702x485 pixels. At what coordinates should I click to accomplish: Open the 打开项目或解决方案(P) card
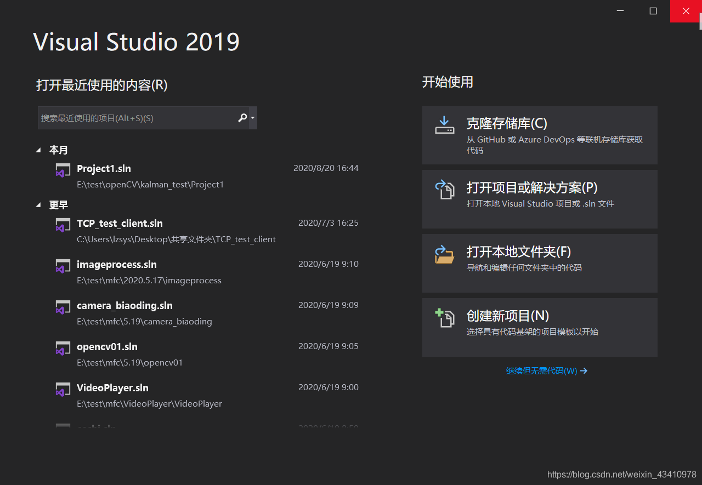(x=540, y=199)
